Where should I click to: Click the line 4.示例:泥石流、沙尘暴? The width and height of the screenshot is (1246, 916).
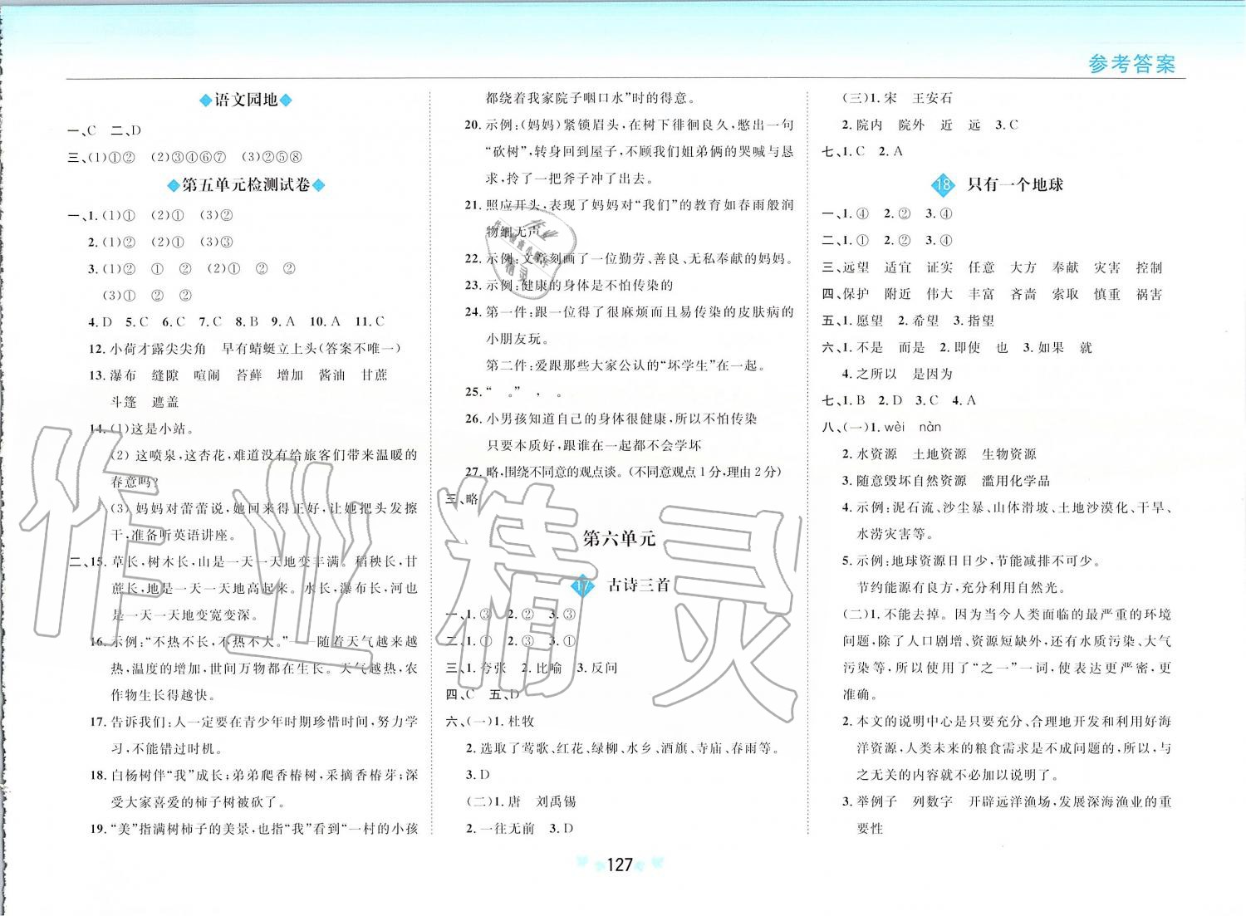point(1006,507)
